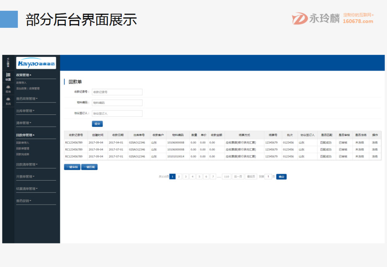This screenshot has height=267, width=387.
Task: Click the 收款记录号 input field
Action: [117, 92]
